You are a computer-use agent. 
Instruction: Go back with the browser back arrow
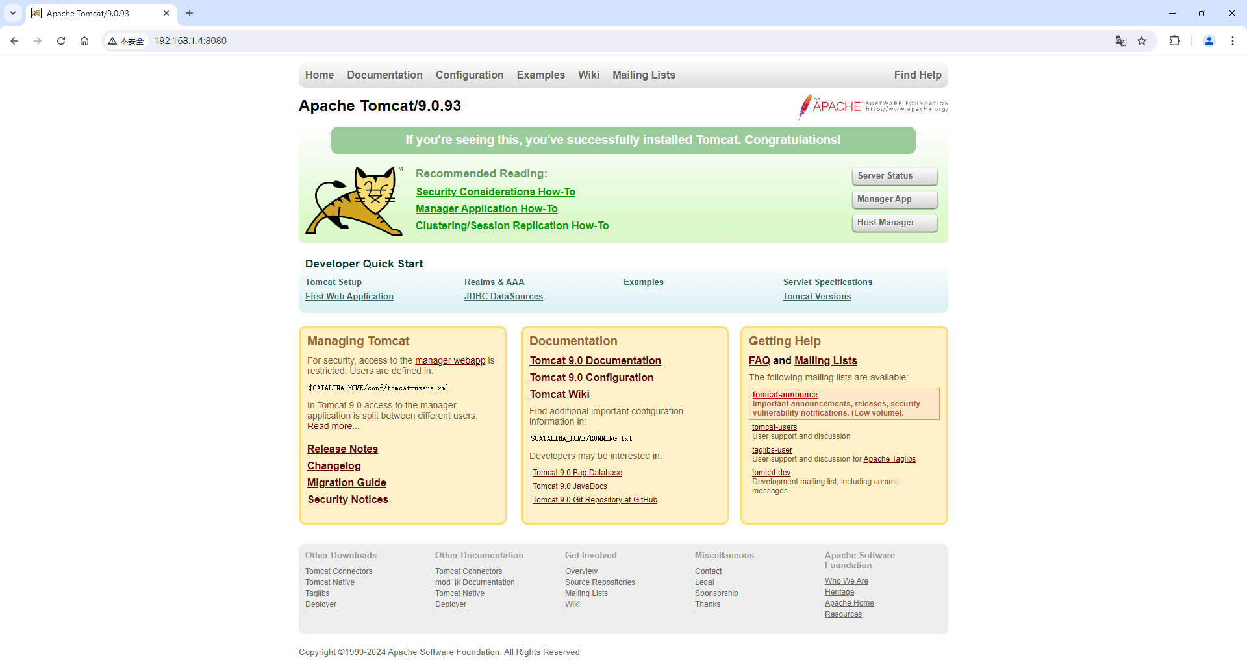tap(14, 41)
